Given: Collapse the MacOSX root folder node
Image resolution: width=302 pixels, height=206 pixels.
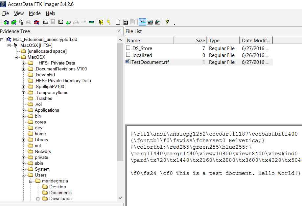Looking at the screenshot, I should 16,57.
